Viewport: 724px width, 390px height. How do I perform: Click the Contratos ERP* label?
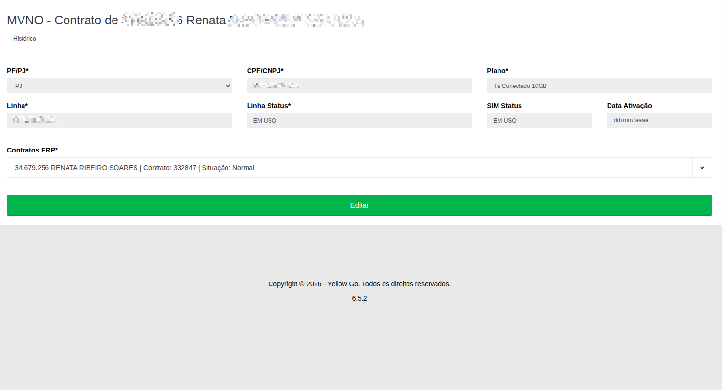click(32, 150)
